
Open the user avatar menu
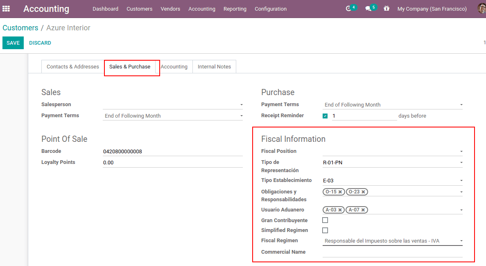481,9
